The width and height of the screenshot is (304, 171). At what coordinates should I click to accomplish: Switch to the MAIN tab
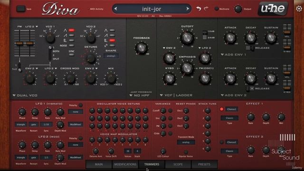pos(99,164)
